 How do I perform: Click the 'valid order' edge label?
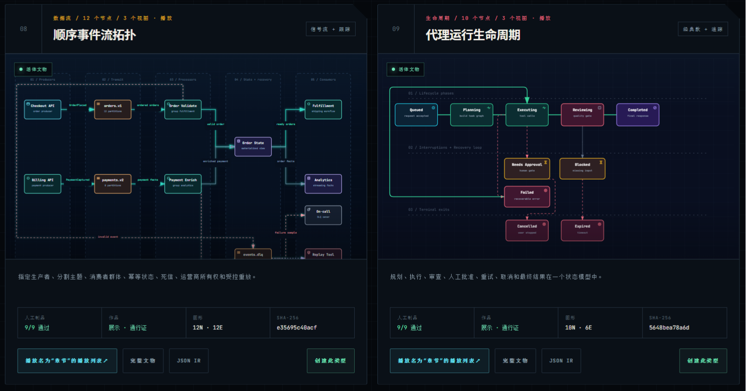tap(215, 124)
